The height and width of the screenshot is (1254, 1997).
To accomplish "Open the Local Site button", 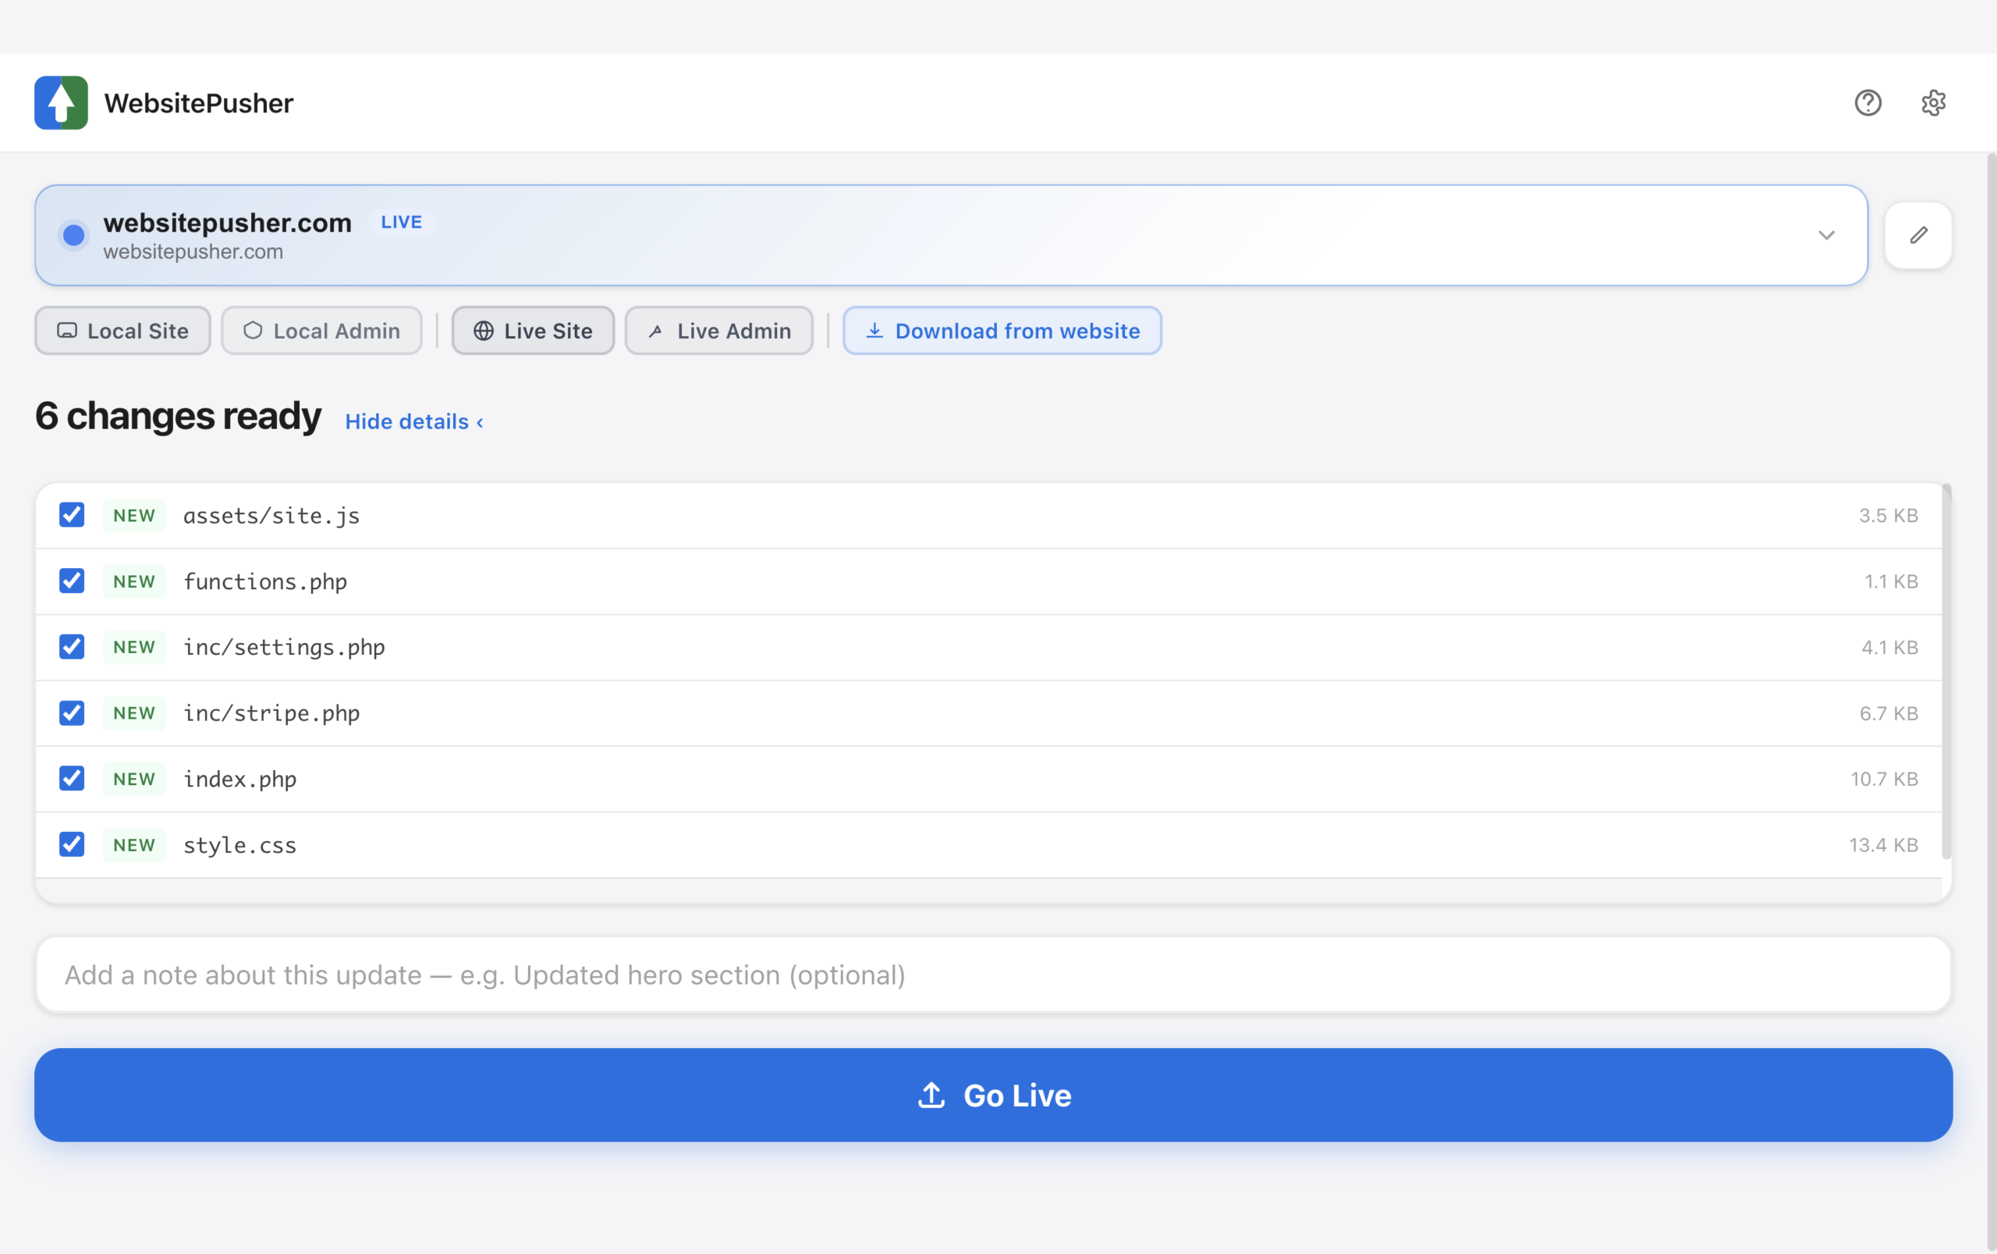I will point(122,331).
